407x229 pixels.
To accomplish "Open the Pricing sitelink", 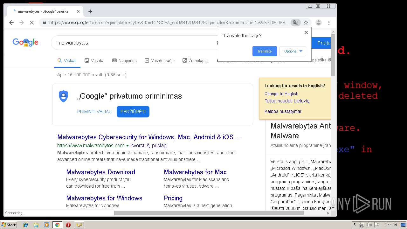I will 173,198.
